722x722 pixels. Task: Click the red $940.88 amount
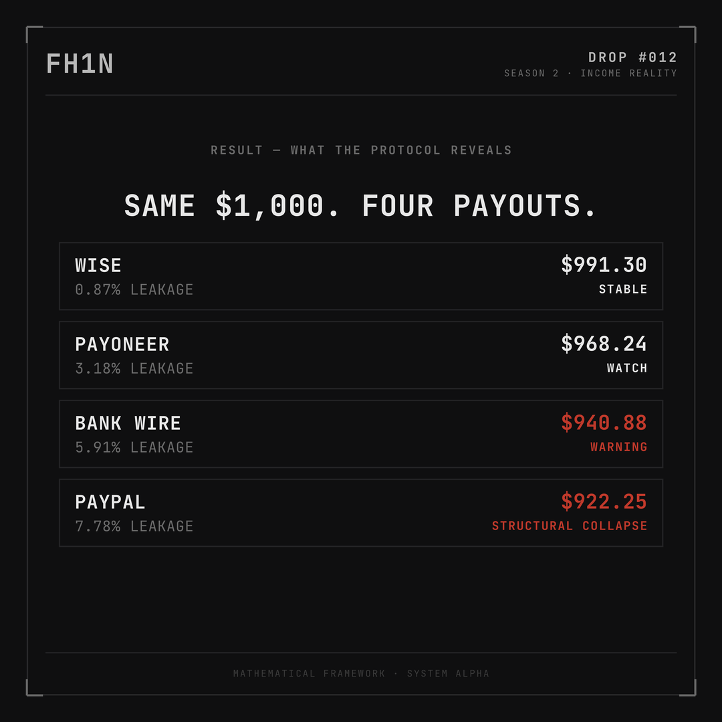point(604,423)
